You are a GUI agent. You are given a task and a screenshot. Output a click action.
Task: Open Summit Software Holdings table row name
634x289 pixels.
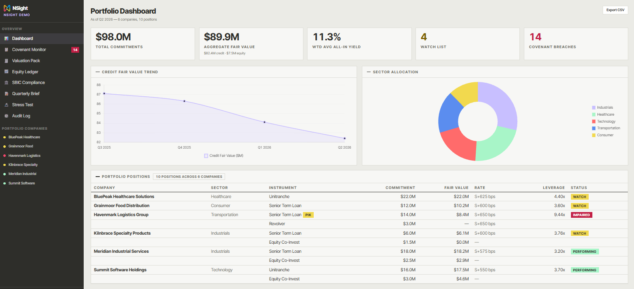pos(120,270)
